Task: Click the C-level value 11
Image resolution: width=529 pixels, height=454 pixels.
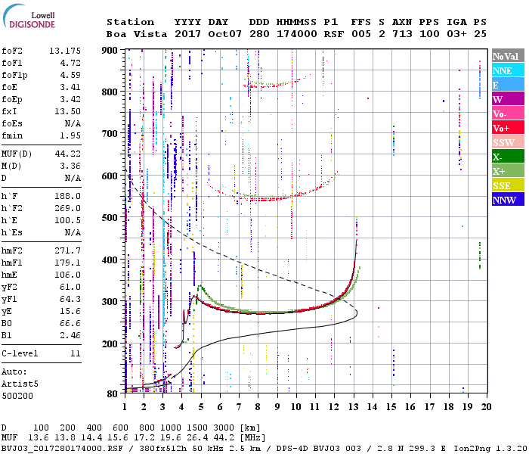Action: point(75,353)
